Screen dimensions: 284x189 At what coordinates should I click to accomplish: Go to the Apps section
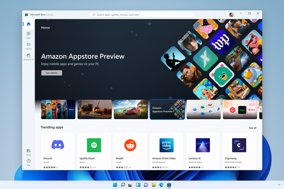tap(28, 35)
